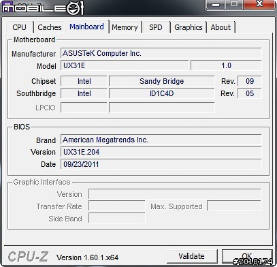This screenshot has width=277, height=267.
Task: Click the Chipset Rev. 09 value
Action: click(x=250, y=81)
